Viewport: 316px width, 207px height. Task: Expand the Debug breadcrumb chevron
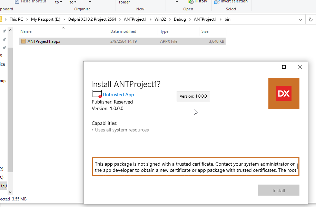(189, 20)
